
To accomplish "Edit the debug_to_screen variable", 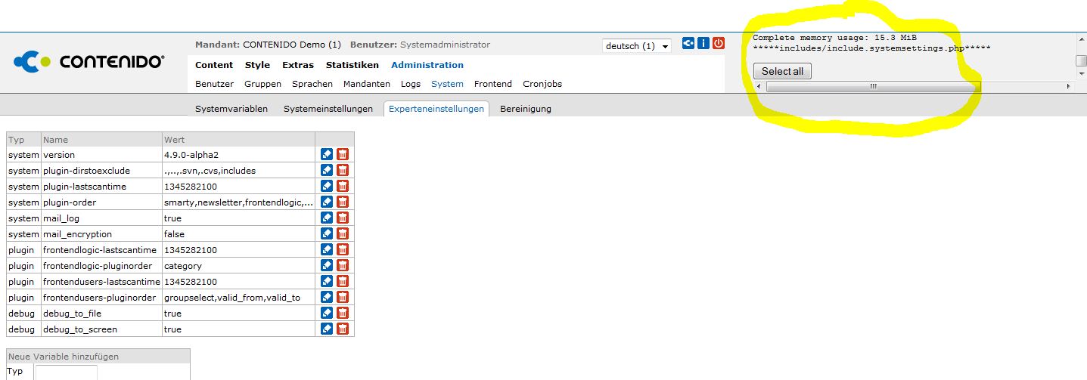I will tap(327, 329).
